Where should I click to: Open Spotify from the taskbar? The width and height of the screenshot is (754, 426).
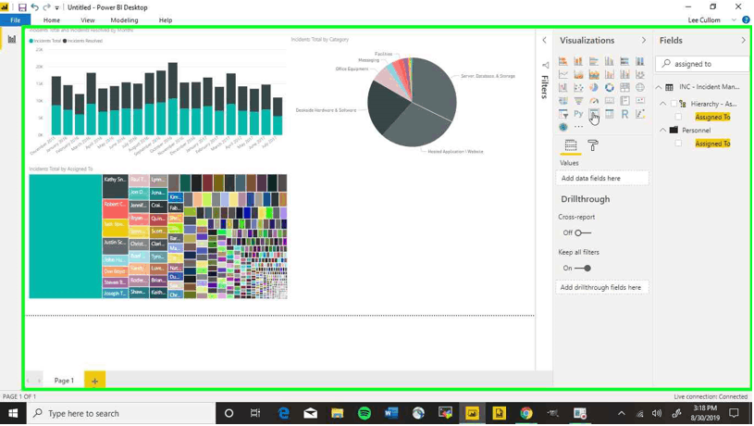(x=365, y=413)
